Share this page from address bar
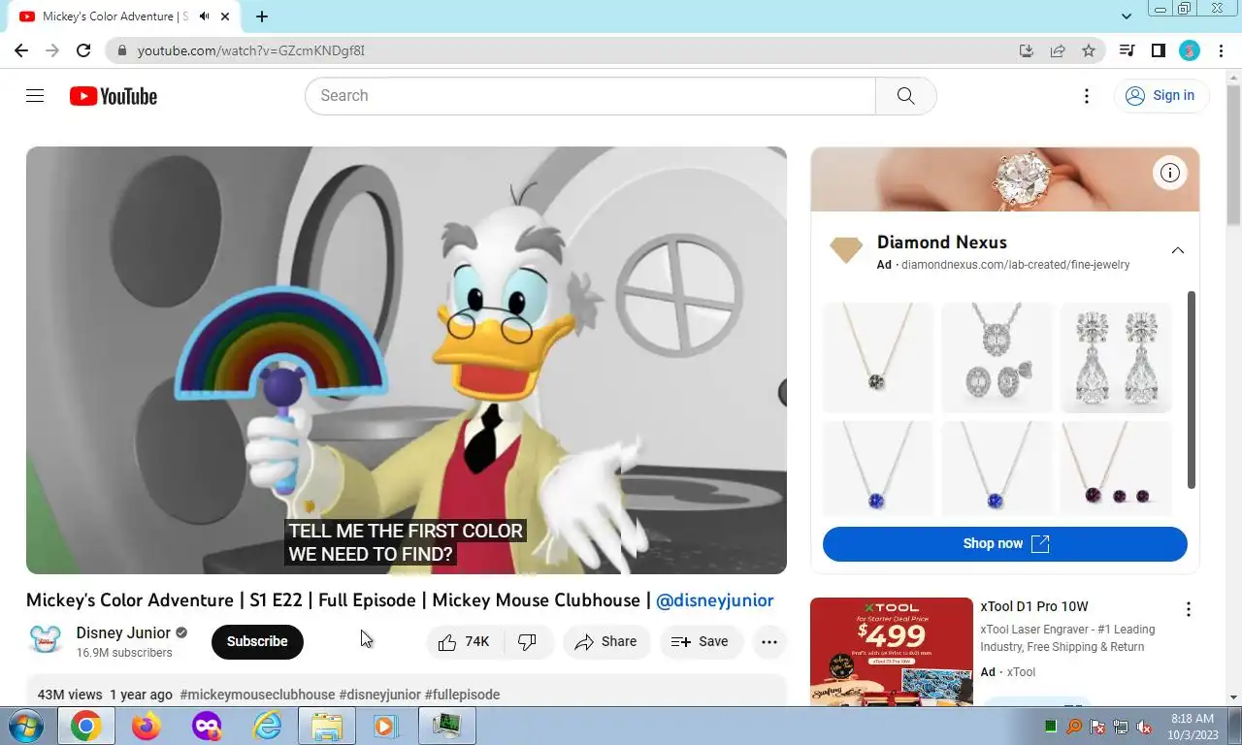This screenshot has height=745, width=1242. (x=1058, y=50)
